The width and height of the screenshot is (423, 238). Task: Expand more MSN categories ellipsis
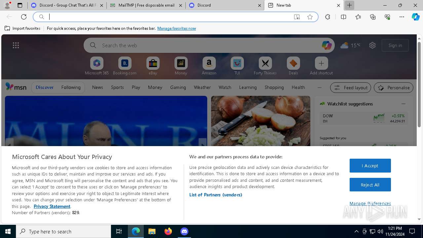pos(319,87)
